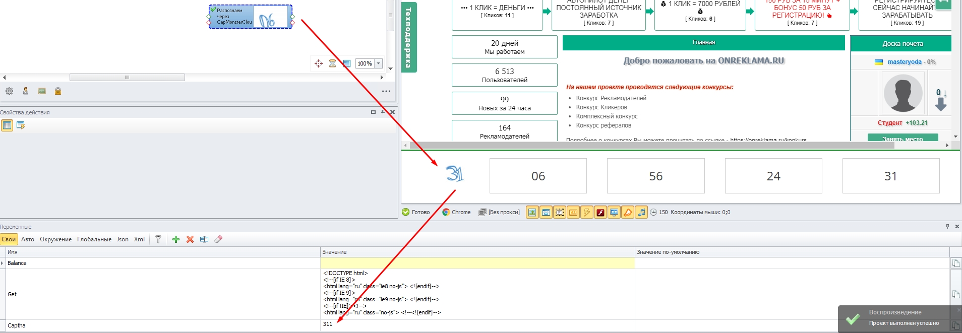Select table view in action properties

pyautogui.click(x=7, y=125)
